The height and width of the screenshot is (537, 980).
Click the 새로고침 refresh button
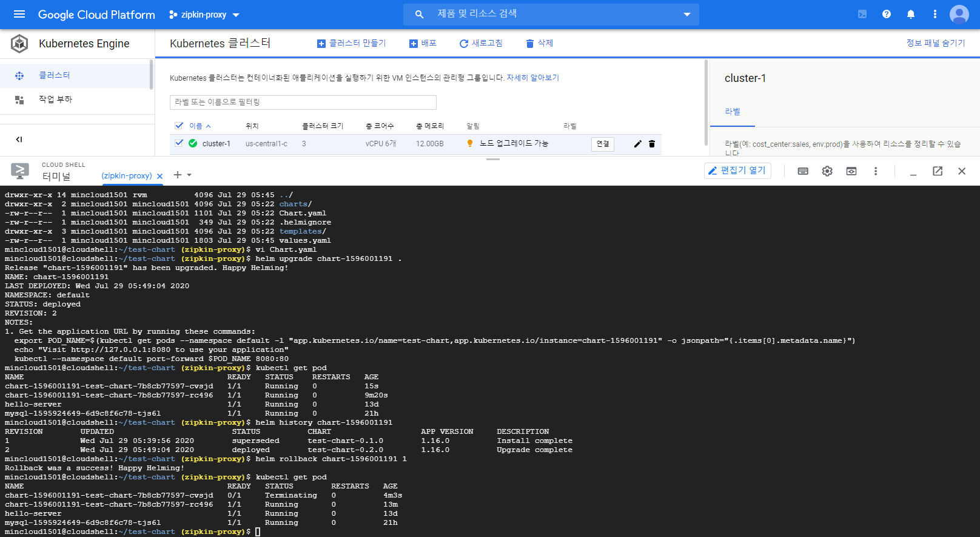481,43
